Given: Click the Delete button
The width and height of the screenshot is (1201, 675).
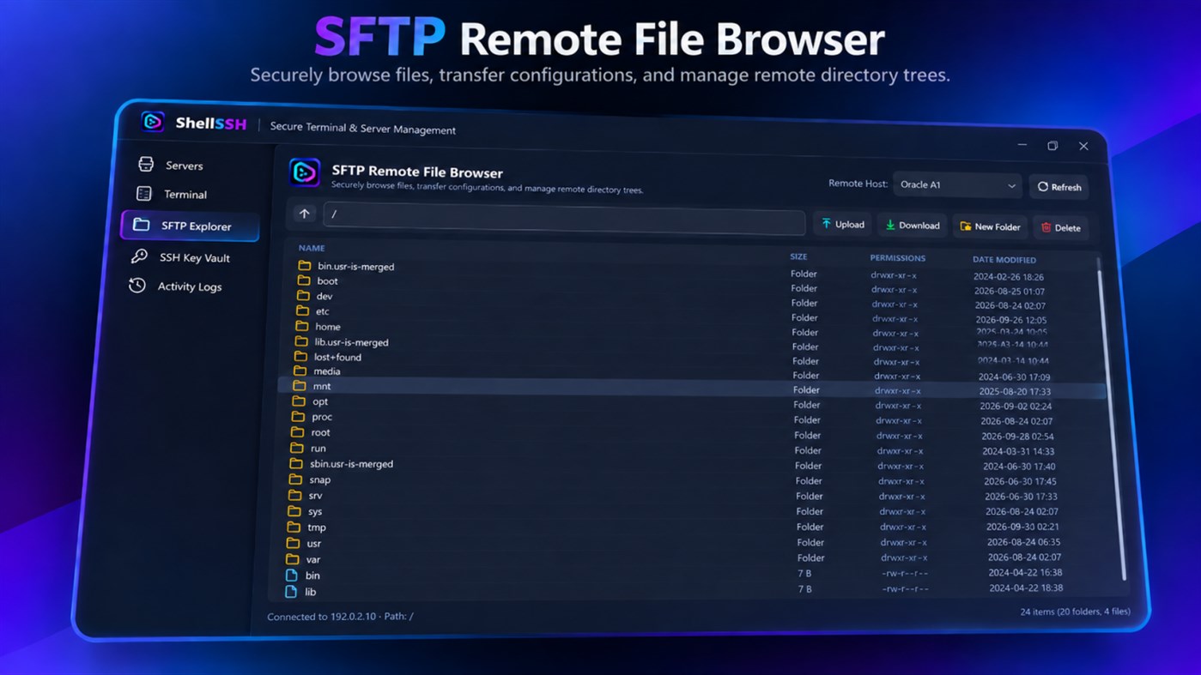Looking at the screenshot, I should pos(1060,227).
